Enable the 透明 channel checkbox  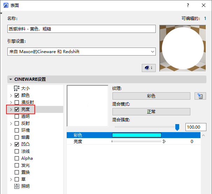point(17,116)
